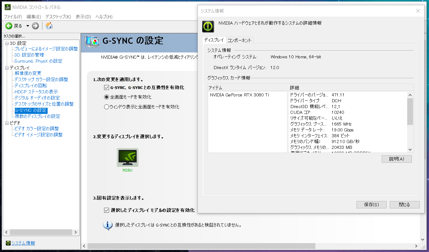Open ビデオ カラー設定の調整 item
The image size is (429, 252).
click(x=37, y=129)
